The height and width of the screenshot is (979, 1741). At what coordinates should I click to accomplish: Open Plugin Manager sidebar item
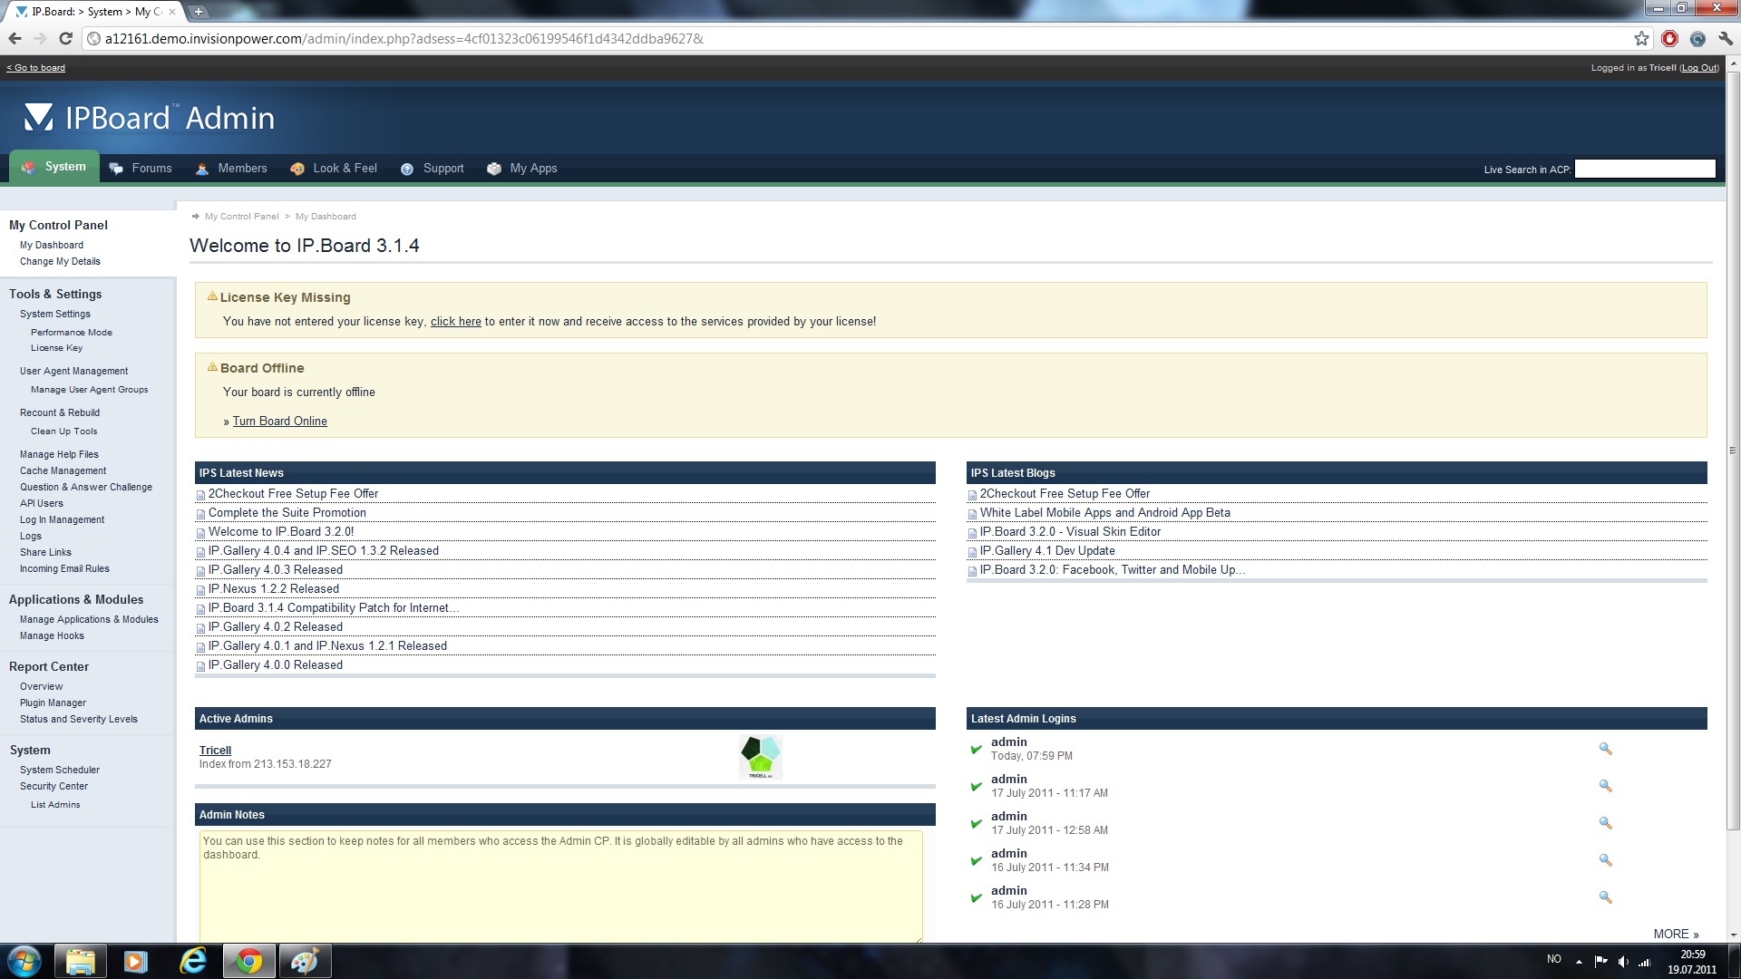tap(53, 703)
